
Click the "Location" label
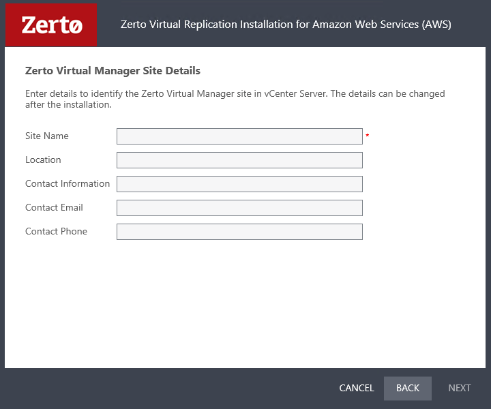pos(43,160)
